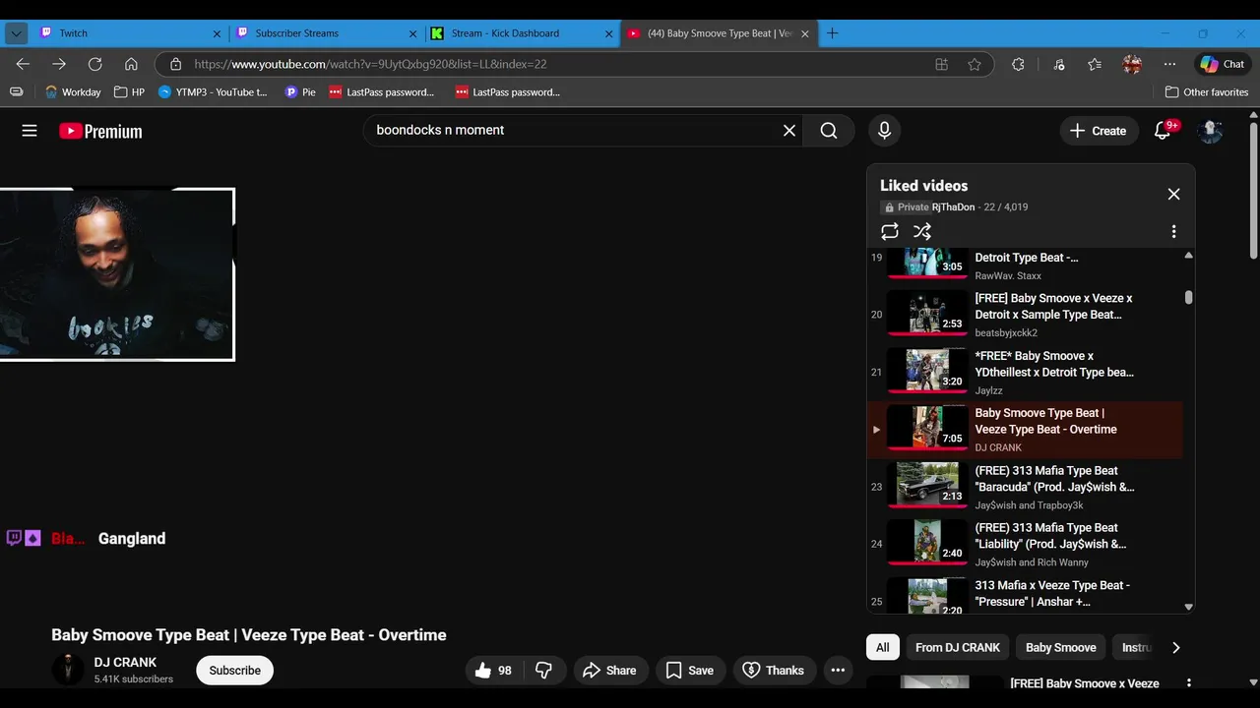This screenshot has height=708, width=1260.
Task: Go forward in browser
Action: click(59, 64)
